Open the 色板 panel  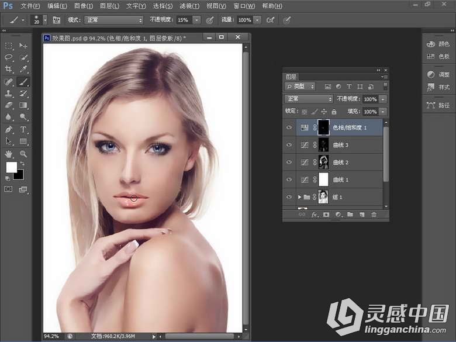click(x=438, y=56)
